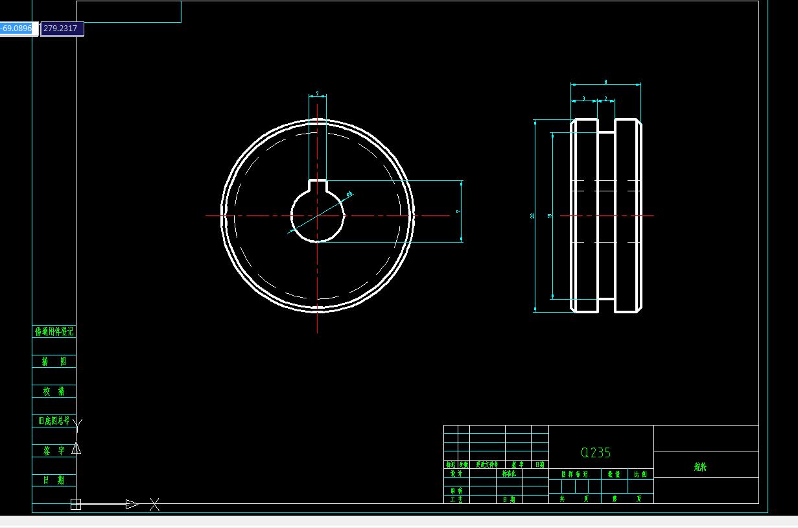The height and width of the screenshot is (528, 798).
Task: Select the ø6 bore diameter dimension
Action: point(349,193)
